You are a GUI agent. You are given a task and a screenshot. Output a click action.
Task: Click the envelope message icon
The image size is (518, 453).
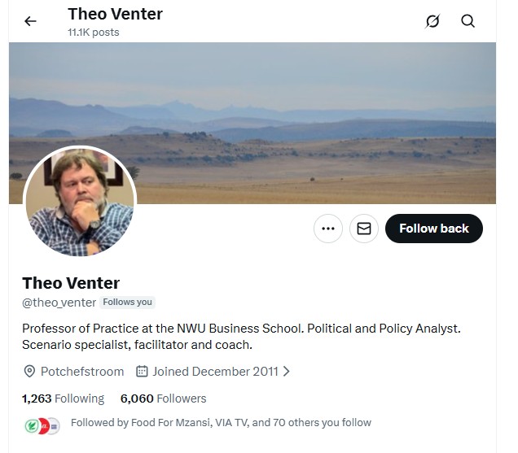coord(364,229)
